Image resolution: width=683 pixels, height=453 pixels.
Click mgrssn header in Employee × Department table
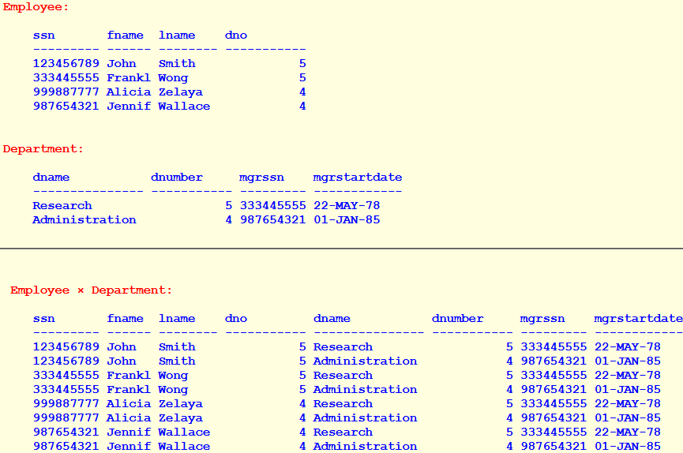click(542, 319)
